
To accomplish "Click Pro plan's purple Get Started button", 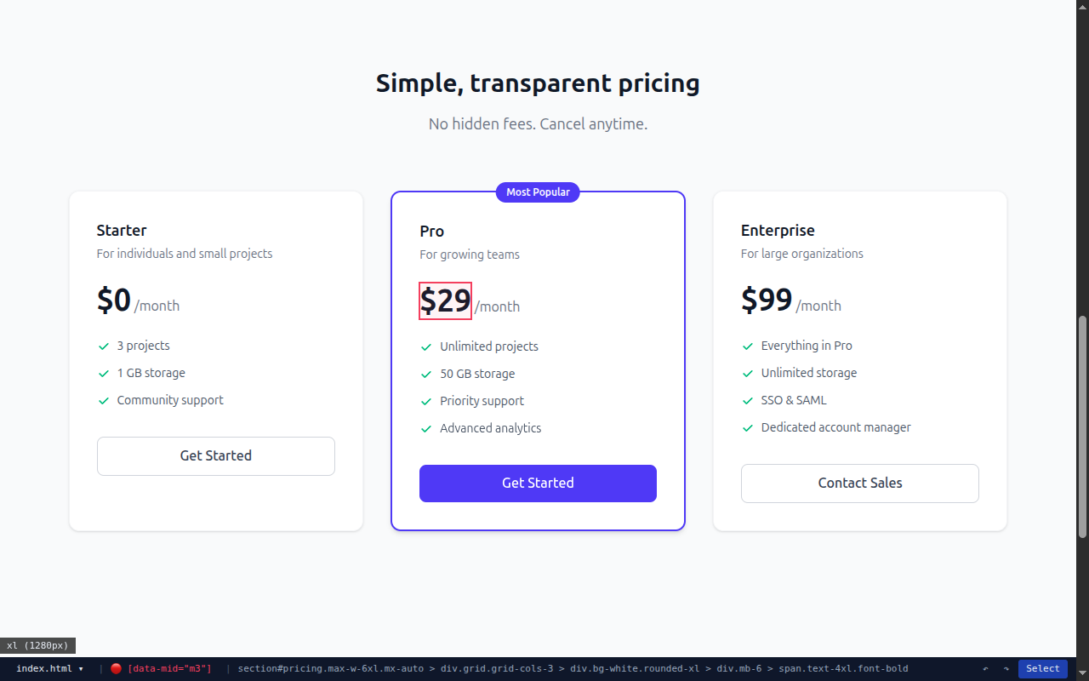I will tap(538, 484).
